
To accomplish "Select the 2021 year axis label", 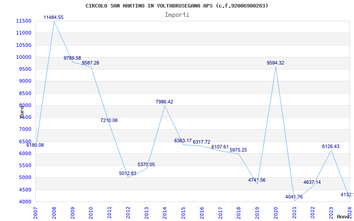I will (x=294, y=213).
